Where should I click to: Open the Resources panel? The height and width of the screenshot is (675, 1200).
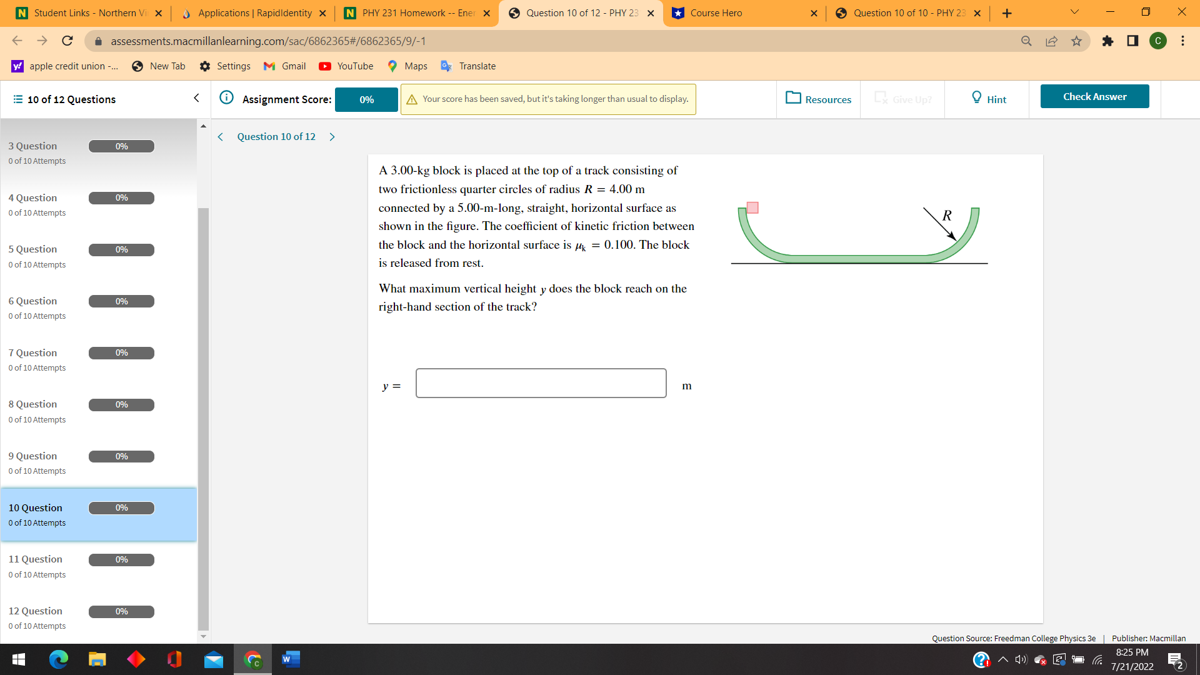click(x=817, y=99)
